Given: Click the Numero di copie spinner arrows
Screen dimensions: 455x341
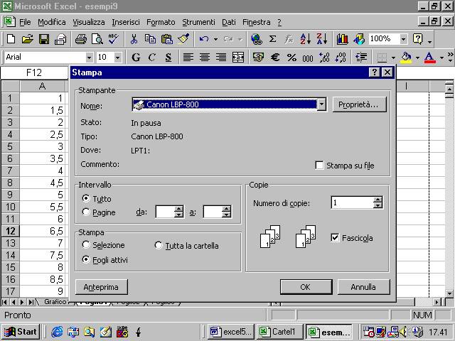Looking at the screenshot, I should [x=378, y=202].
